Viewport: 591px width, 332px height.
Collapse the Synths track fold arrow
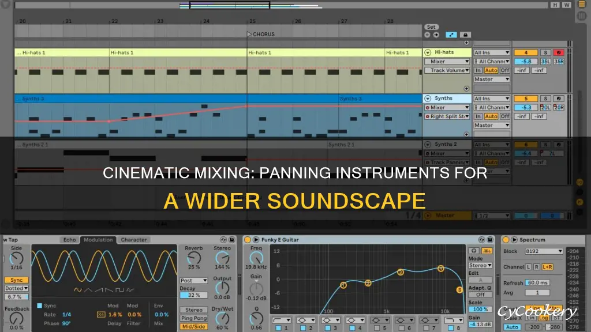point(428,98)
